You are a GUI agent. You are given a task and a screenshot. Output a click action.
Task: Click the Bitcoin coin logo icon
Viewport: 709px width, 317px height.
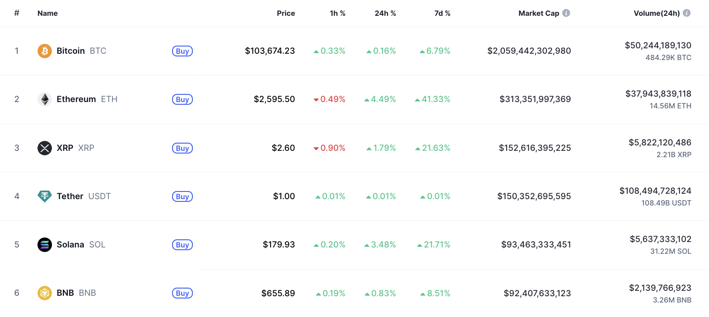point(44,51)
